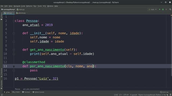Click the error stripe indicator at top-right of editor

coord(171,15)
